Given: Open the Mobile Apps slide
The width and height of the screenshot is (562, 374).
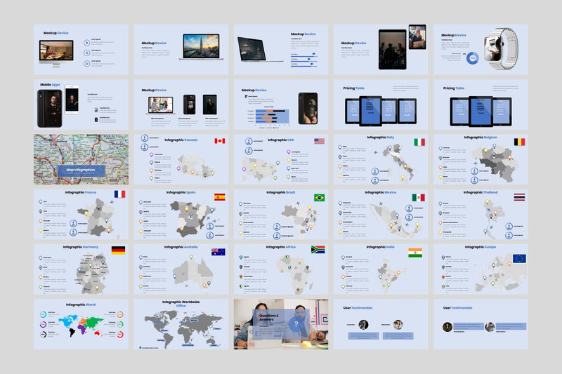Looking at the screenshot, I should click(81, 105).
